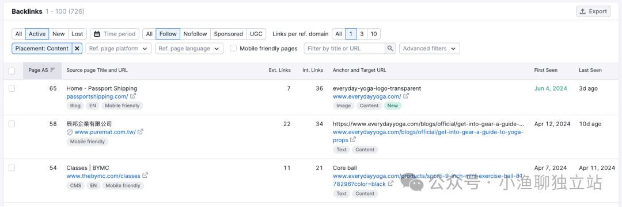Click the Source page Title and URL header
The height and width of the screenshot is (207, 622).
click(97, 71)
